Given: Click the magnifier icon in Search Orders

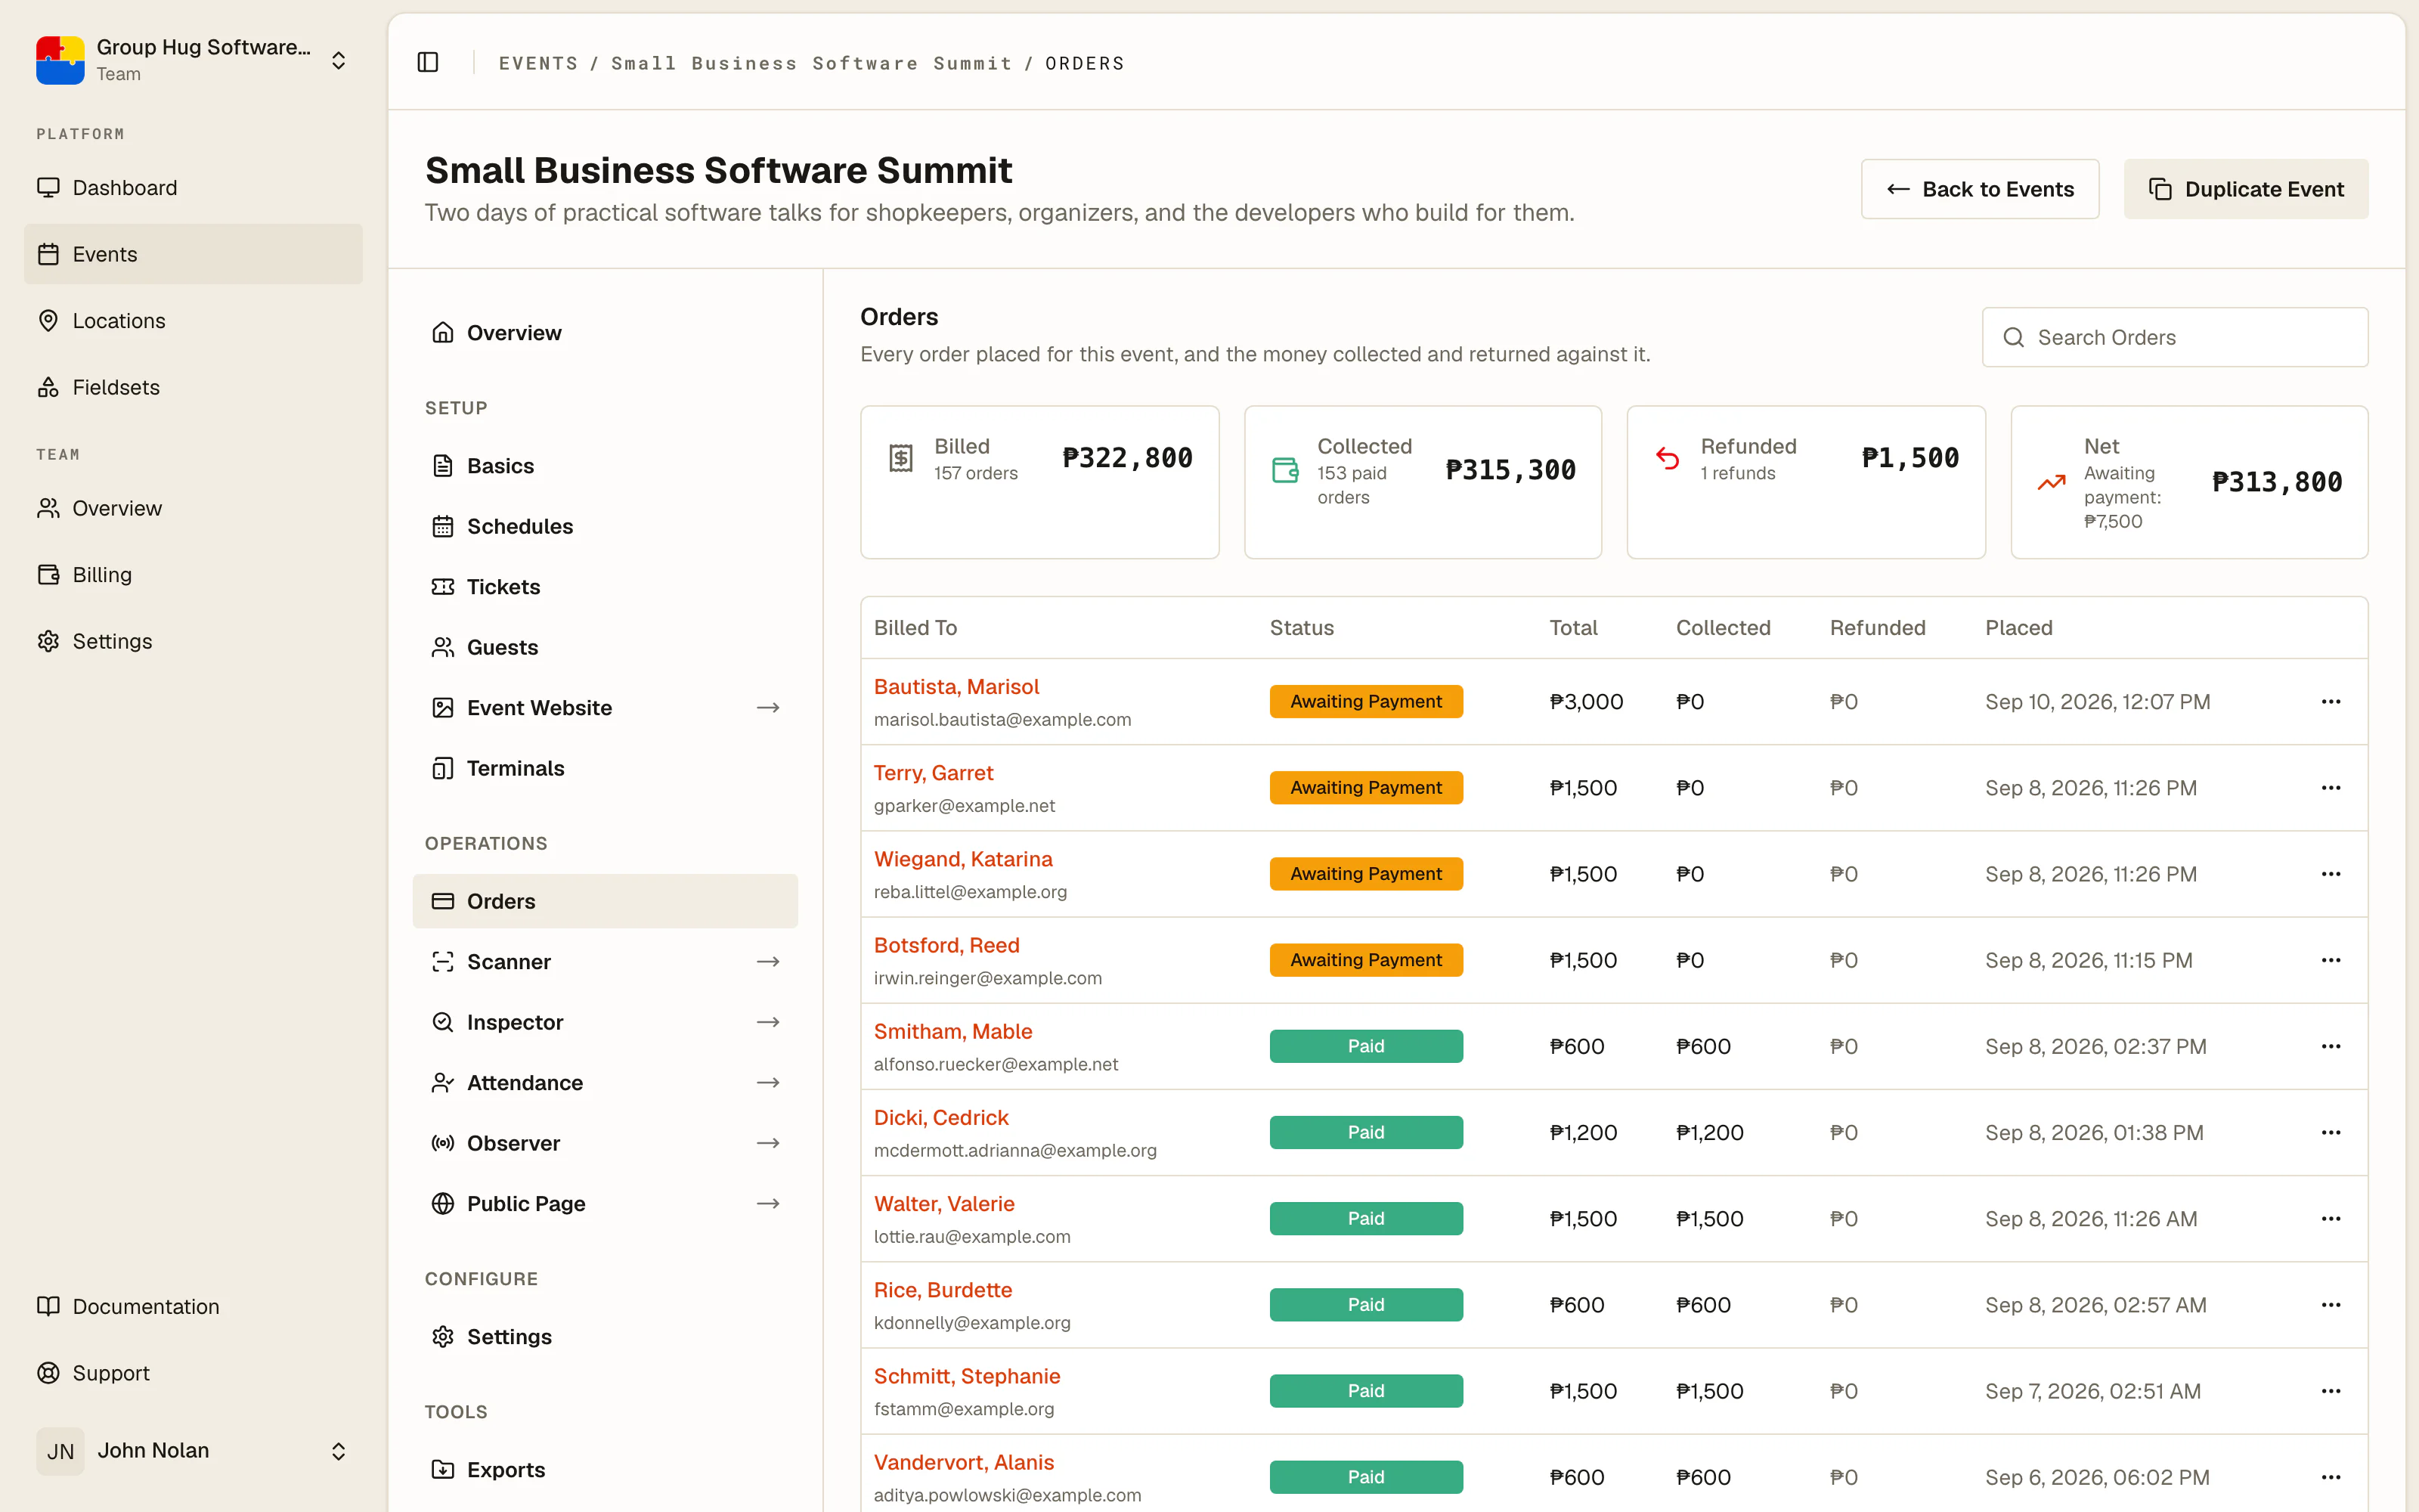Looking at the screenshot, I should [x=2013, y=338].
